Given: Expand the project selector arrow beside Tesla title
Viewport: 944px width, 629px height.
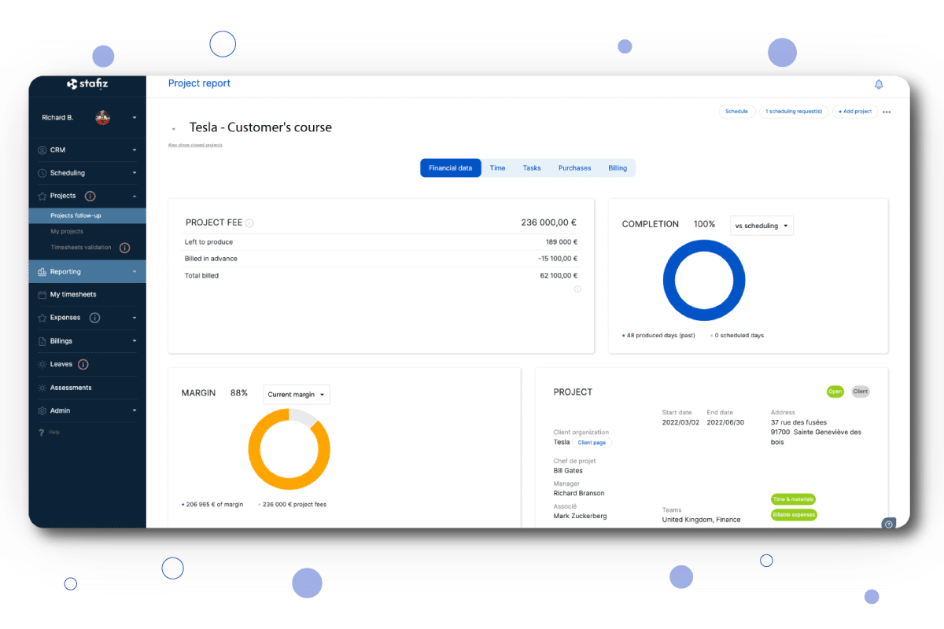Looking at the screenshot, I should (x=173, y=129).
